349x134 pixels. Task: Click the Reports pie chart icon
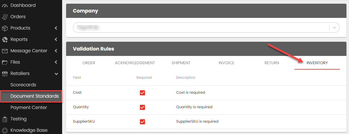(5, 39)
